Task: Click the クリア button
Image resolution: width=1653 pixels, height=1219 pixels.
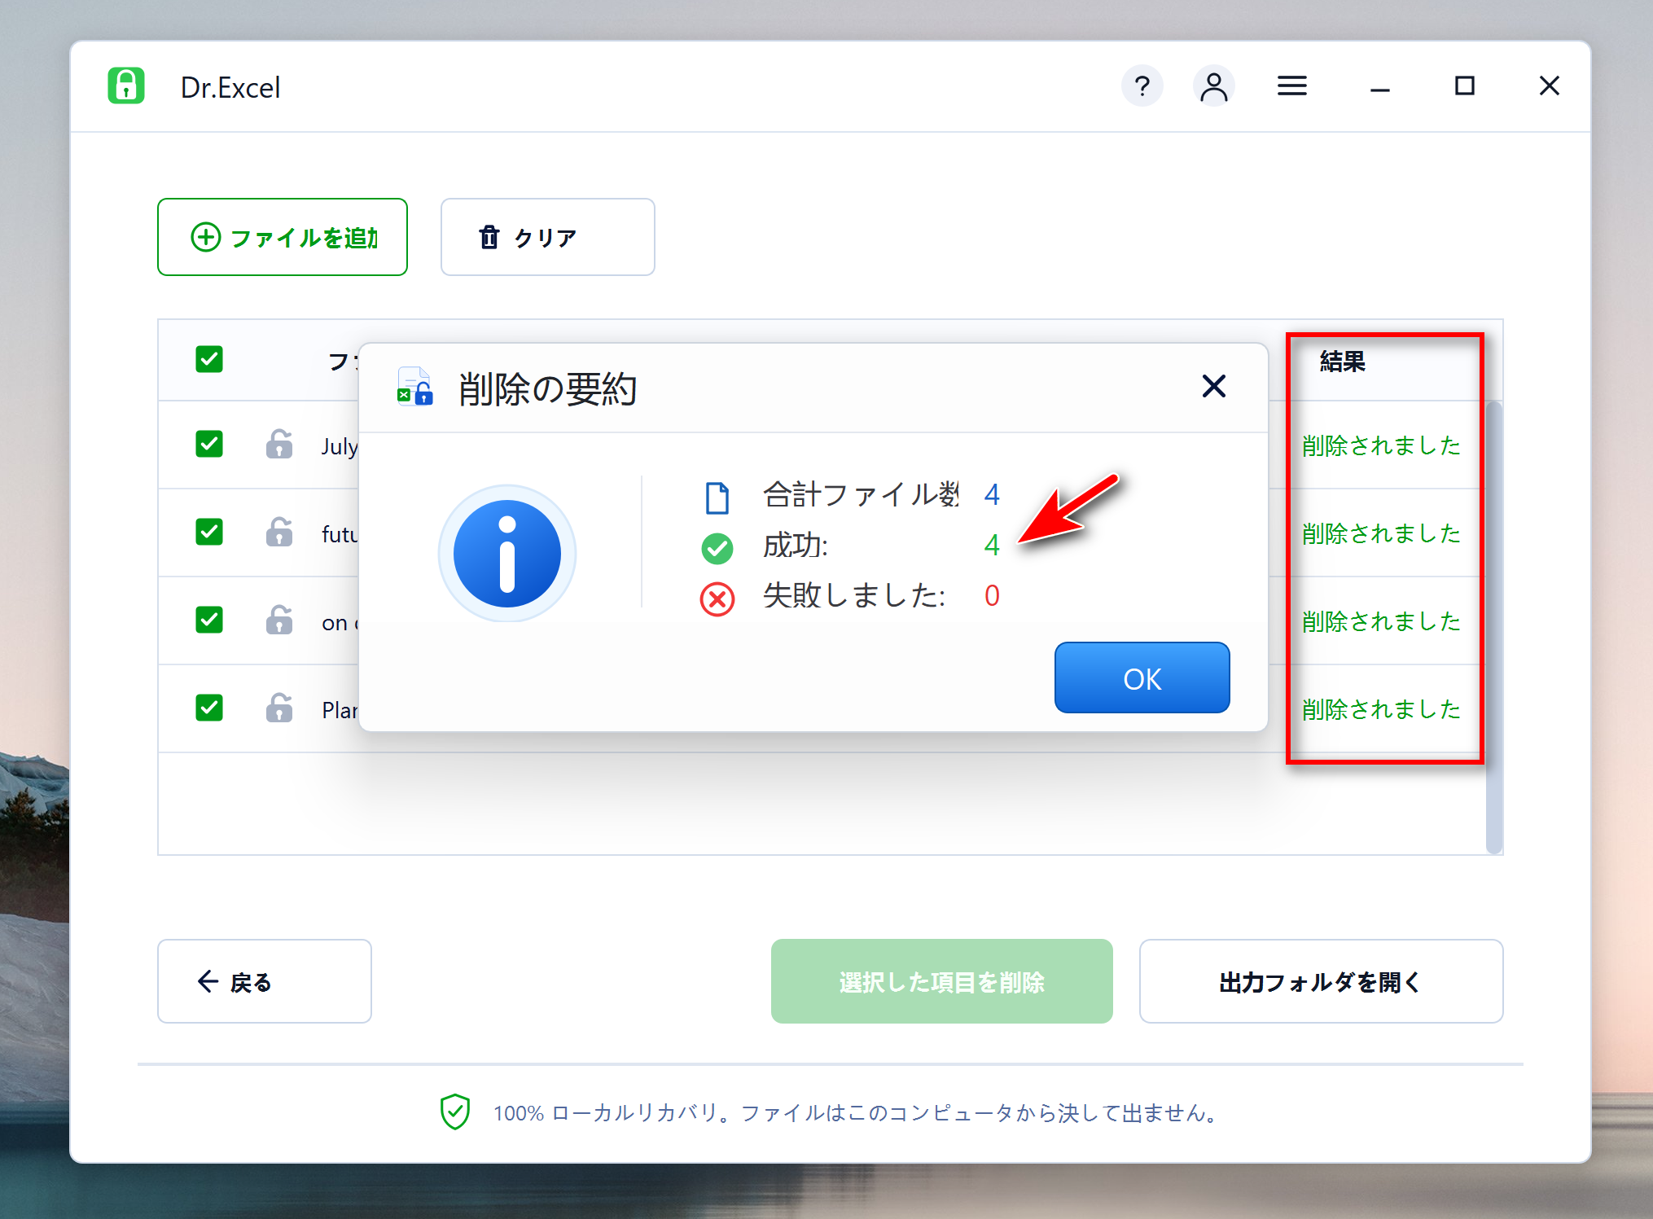Action: [547, 237]
